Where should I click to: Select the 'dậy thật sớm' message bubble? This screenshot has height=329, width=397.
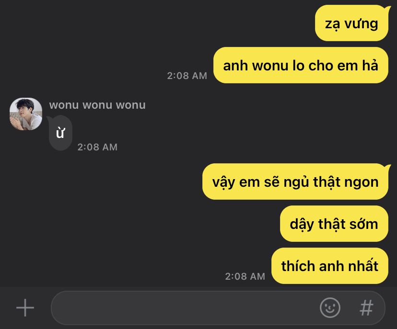(334, 224)
